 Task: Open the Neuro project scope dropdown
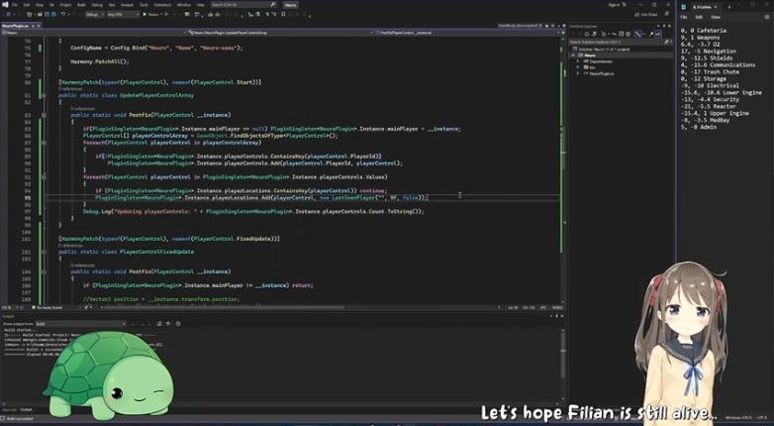(x=94, y=33)
